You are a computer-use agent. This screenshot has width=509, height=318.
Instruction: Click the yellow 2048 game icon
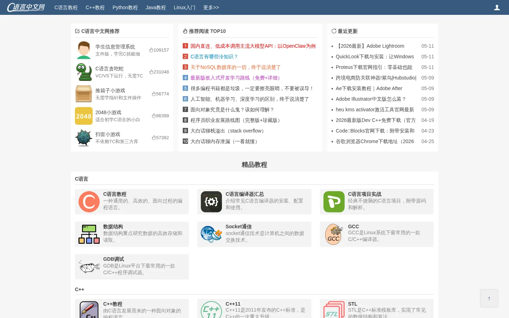pos(84,116)
